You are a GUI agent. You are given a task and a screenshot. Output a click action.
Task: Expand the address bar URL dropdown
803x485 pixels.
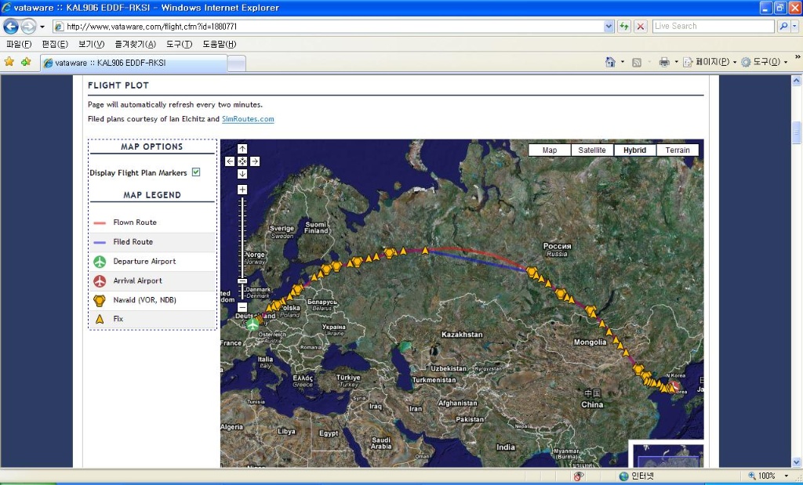pyautogui.click(x=609, y=26)
